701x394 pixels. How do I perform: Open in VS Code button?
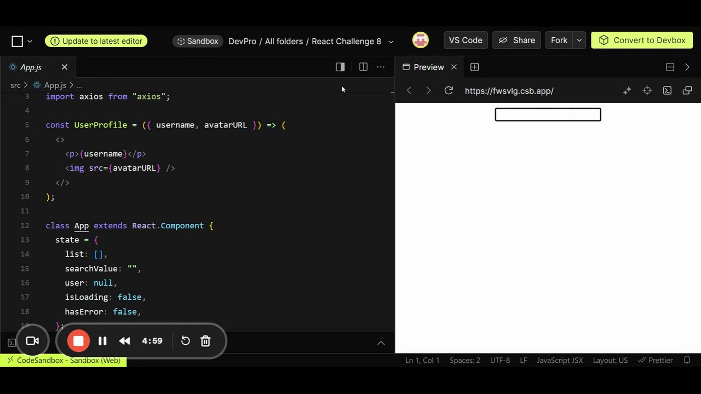point(466,40)
